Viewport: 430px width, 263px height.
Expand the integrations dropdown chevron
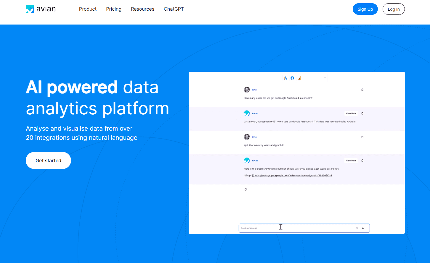tap(325, 78)
